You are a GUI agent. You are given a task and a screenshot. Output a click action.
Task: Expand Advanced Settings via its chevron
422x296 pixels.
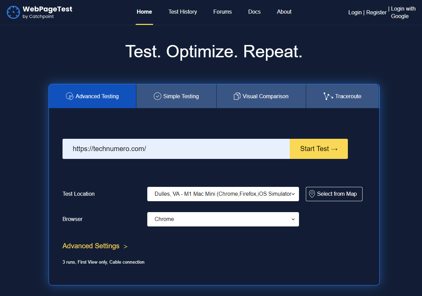point(126,246)
